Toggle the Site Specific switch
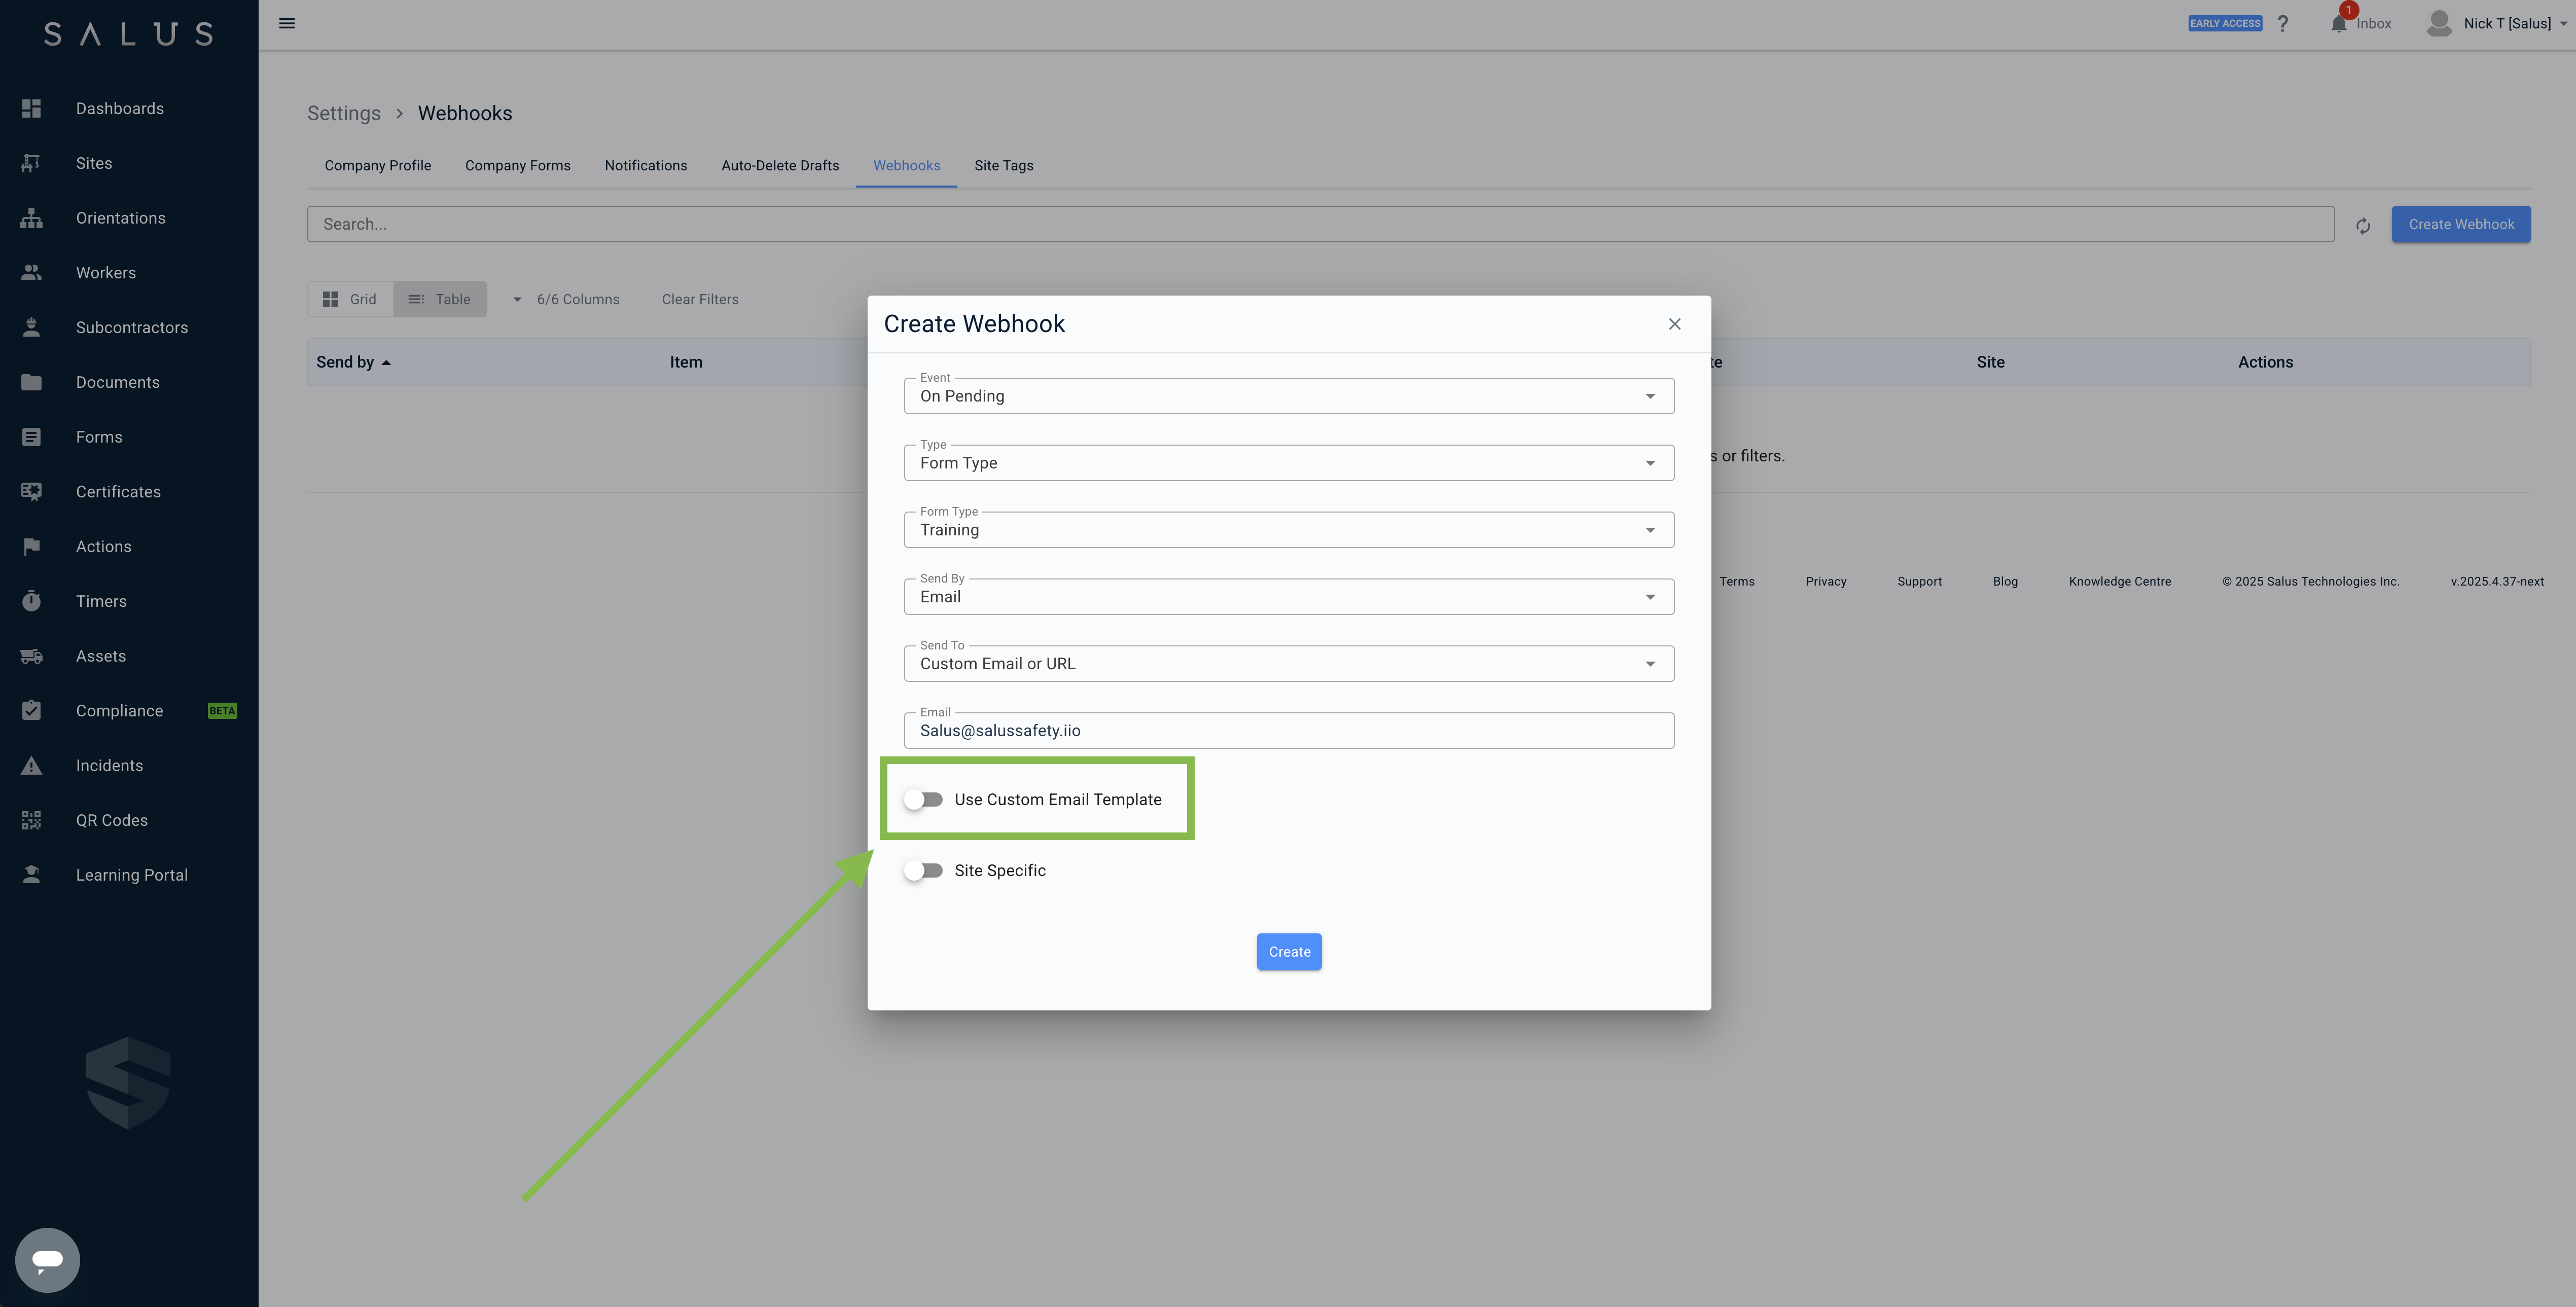2576x1307 pixels. (923, 870)
